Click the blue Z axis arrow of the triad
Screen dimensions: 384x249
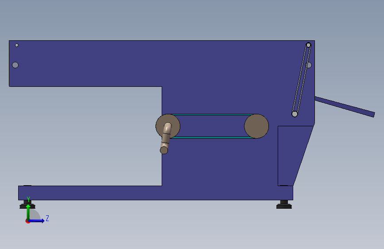point(37,221)
